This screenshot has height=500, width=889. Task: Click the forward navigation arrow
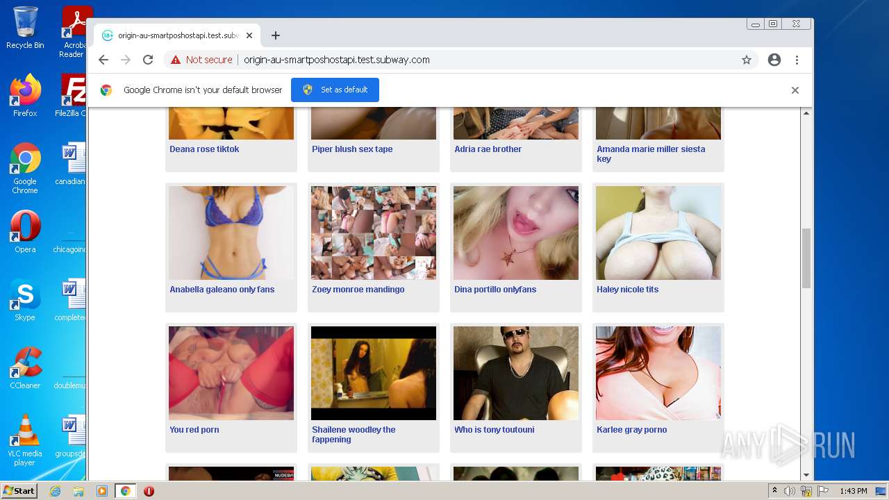pos(126,60)
